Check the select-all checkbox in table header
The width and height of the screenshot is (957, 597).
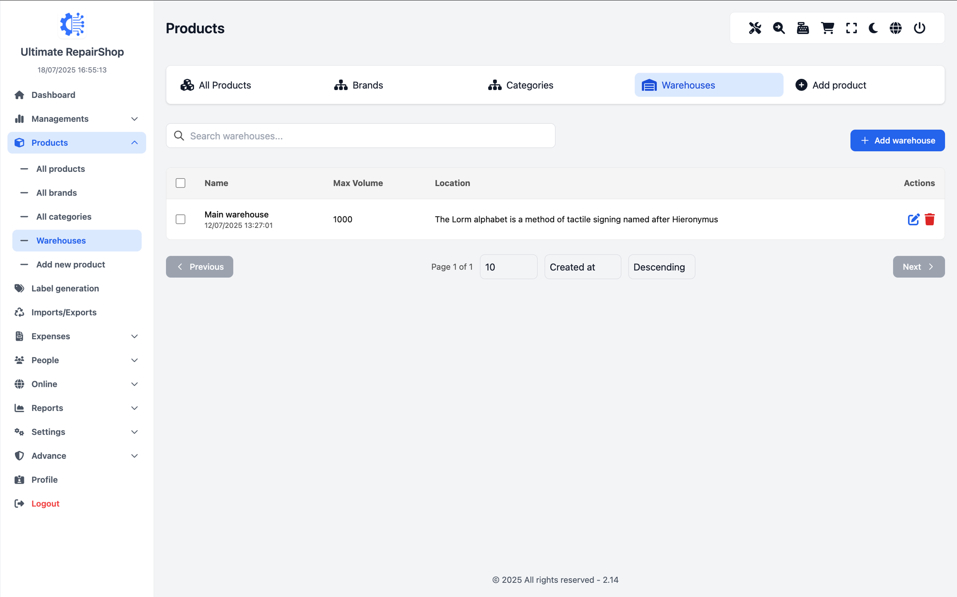[x=180, y=183]
